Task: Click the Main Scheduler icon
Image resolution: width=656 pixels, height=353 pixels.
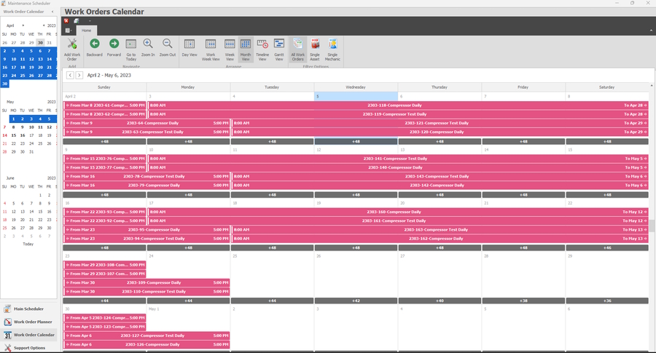Action: coord(7,309)
